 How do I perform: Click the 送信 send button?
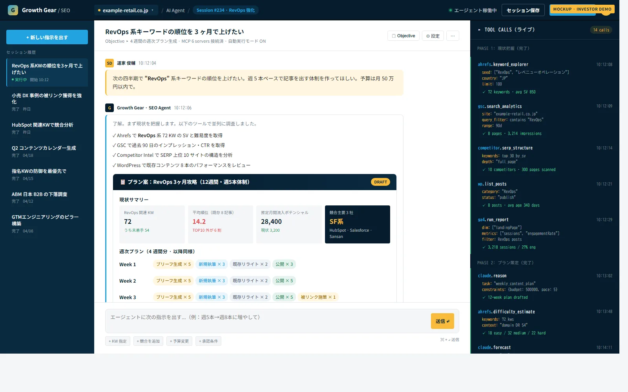click(442, 321)
